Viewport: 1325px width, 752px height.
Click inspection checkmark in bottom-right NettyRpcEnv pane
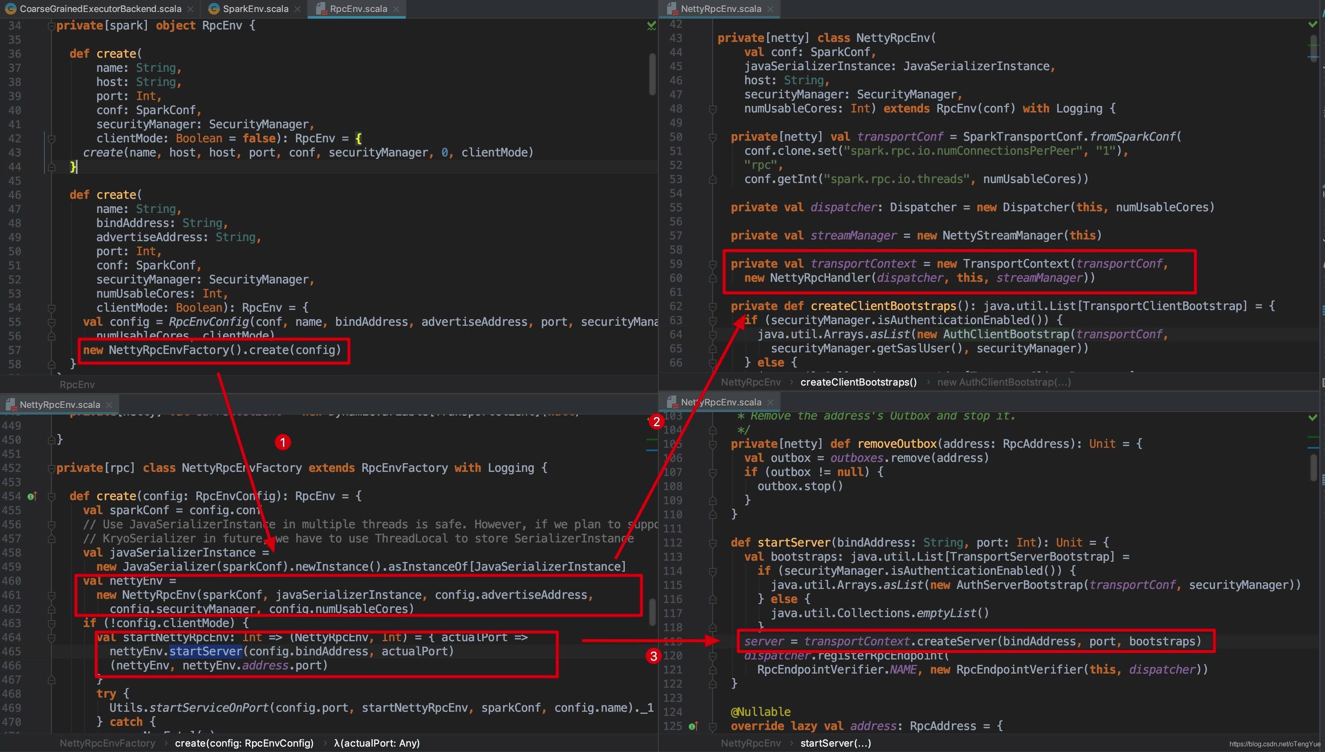(1313, 418)
